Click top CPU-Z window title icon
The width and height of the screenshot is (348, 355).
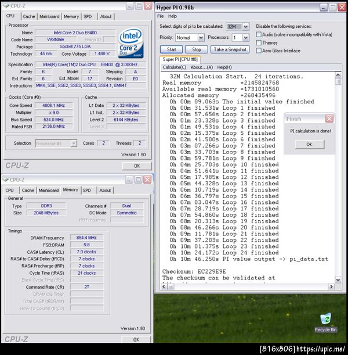6,6
